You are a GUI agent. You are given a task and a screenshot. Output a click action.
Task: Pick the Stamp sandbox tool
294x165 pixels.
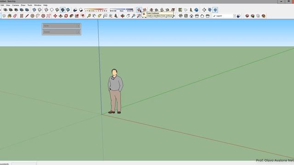(x=157, y=10)
